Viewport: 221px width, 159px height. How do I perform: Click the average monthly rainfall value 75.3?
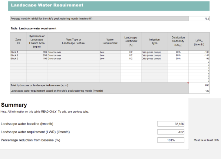pyautogui.click(x=199, y=19)
